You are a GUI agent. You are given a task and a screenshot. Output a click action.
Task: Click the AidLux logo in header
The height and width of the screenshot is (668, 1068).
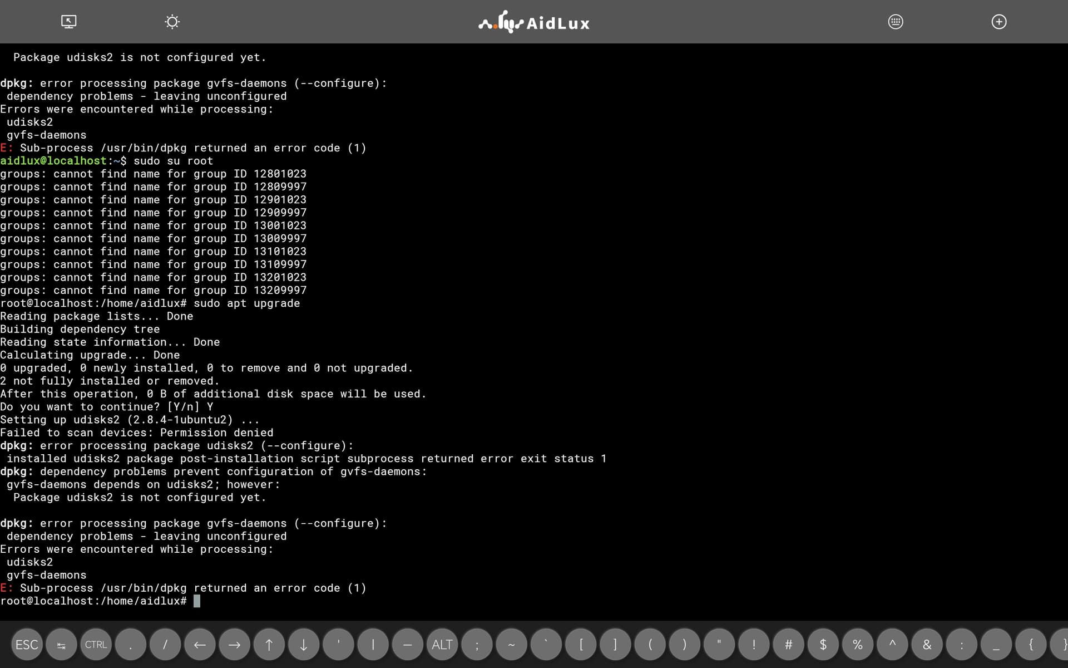(534, 22)
